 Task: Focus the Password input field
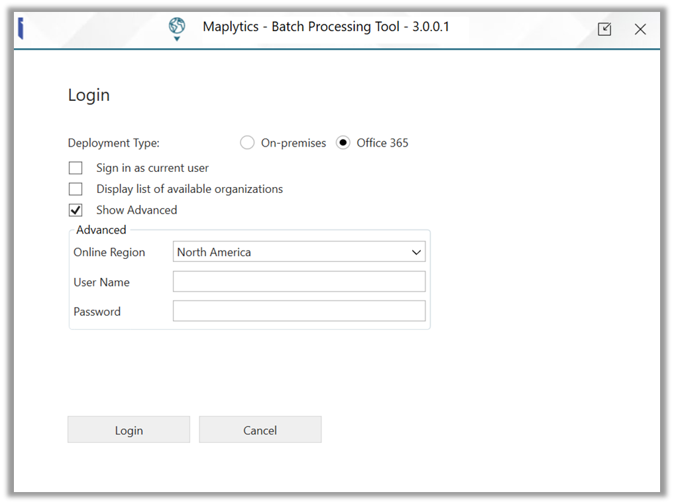(x=299, y=311)
